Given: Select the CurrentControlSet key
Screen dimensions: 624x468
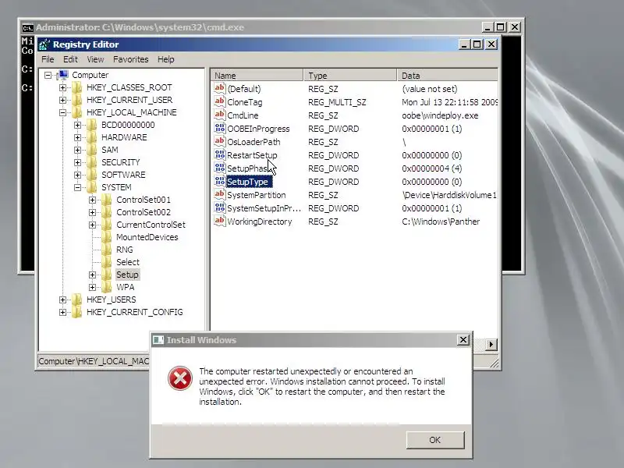Looking at the screenshot, I should pos(151,225).
